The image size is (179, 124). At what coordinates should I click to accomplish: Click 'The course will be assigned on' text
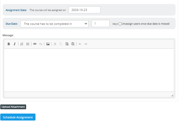pos(47,10)
